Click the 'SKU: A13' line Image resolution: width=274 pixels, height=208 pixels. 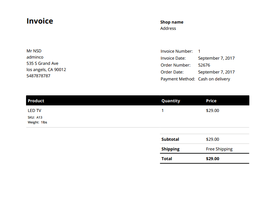[x=35, y=118]
